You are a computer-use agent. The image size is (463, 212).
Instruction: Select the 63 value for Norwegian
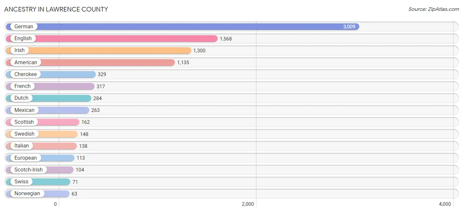74,194
